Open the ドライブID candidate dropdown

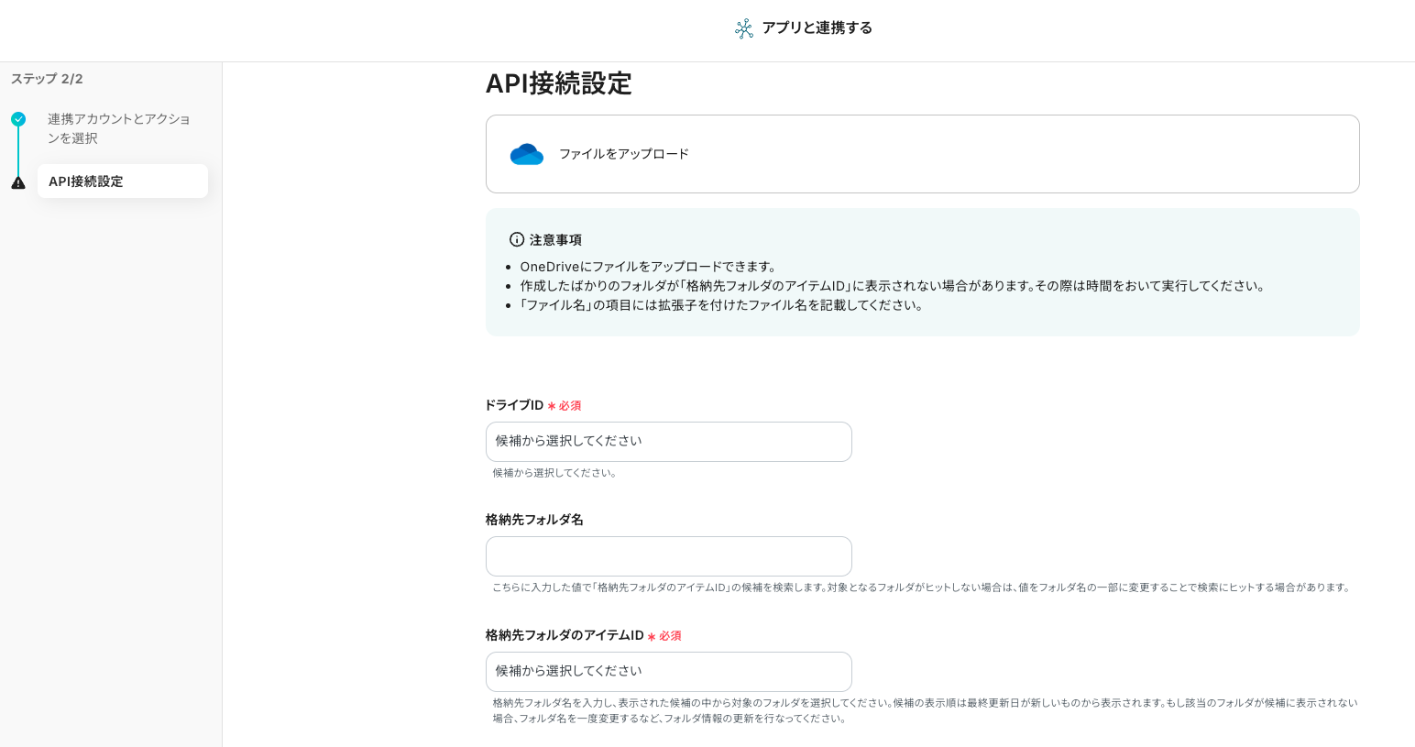coord(669,442)
